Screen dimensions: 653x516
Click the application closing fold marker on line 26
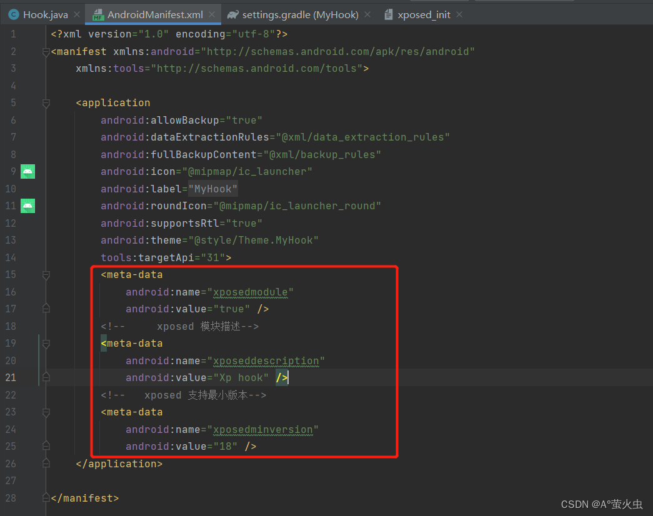pos(46,463)
